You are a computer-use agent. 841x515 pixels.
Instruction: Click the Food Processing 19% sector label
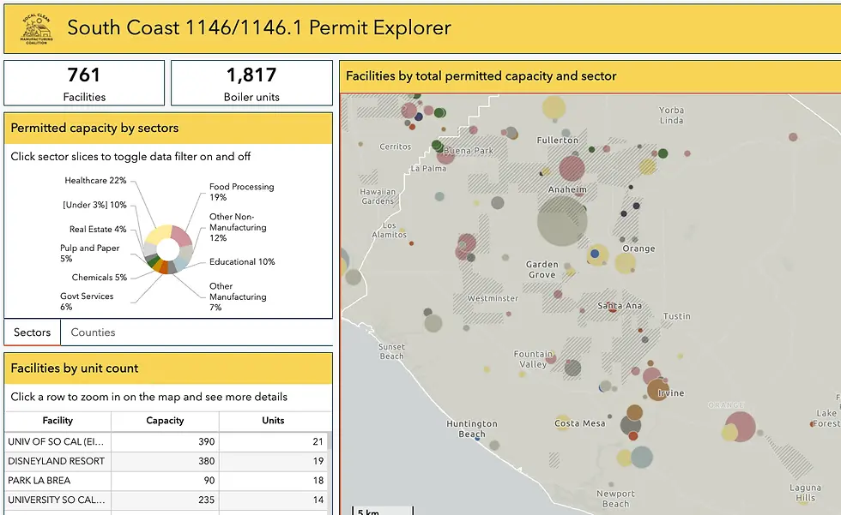(241, 192)
